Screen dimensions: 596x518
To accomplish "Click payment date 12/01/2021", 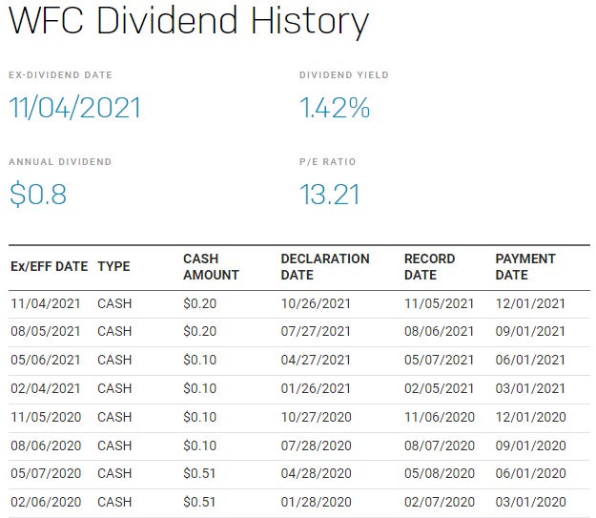I will pyautogui.click(x=530, y=303).
